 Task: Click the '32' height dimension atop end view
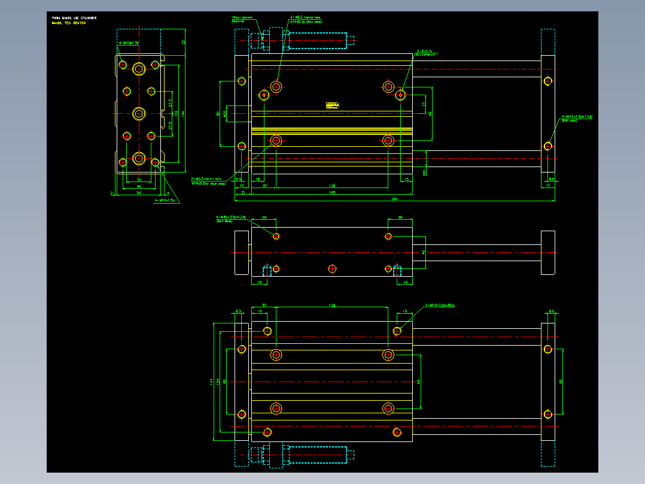point(184,41)
